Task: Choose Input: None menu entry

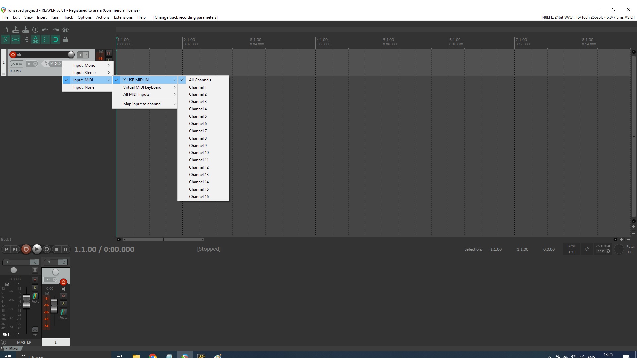Action: [84, 87]
